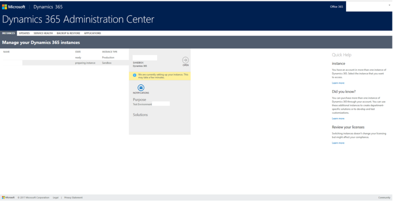Follow Learn more under instance help
The width and height of the screenshot is (393, 214).
point(338,83)
